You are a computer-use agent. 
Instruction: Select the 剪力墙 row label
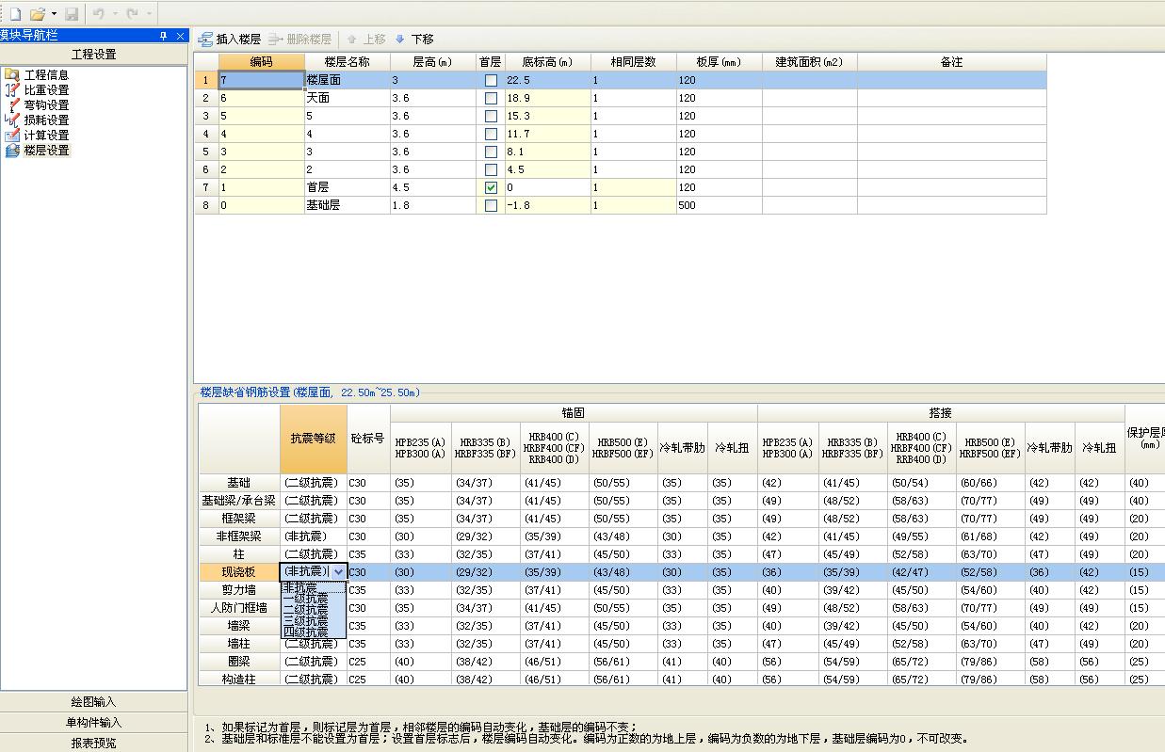point(239,590)
